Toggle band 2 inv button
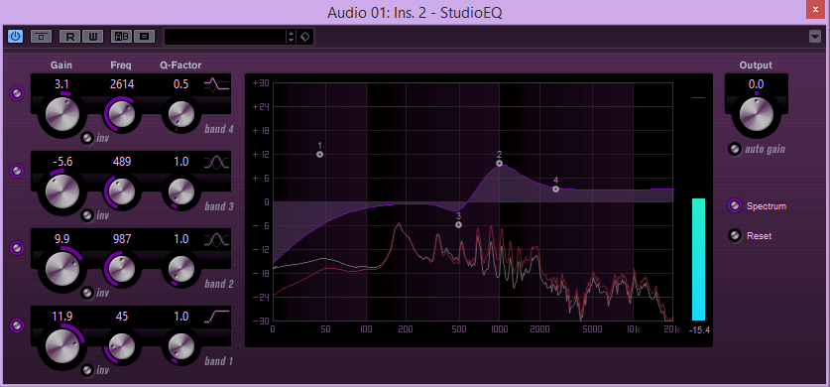The height and width of the screenshot is (387, 830). pos(87,293)
